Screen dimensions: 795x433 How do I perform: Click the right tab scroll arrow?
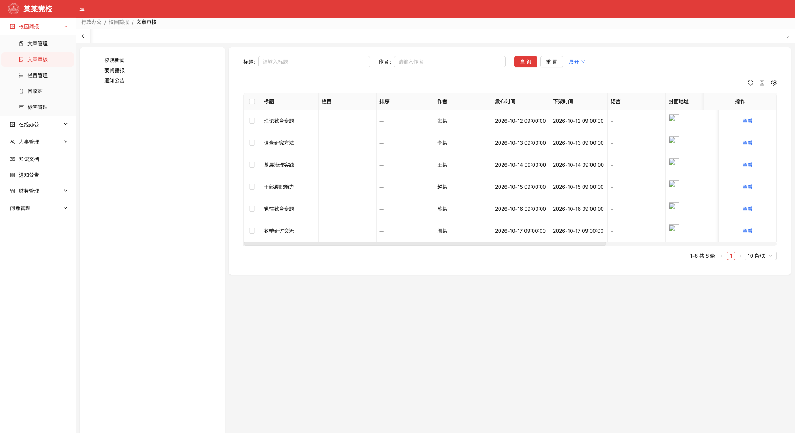(x=788, y=36)
